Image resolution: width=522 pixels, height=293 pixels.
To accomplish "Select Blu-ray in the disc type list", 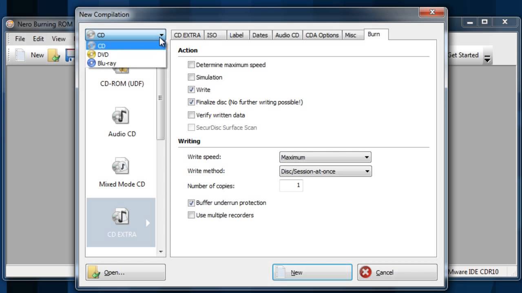I will (126, 63).
